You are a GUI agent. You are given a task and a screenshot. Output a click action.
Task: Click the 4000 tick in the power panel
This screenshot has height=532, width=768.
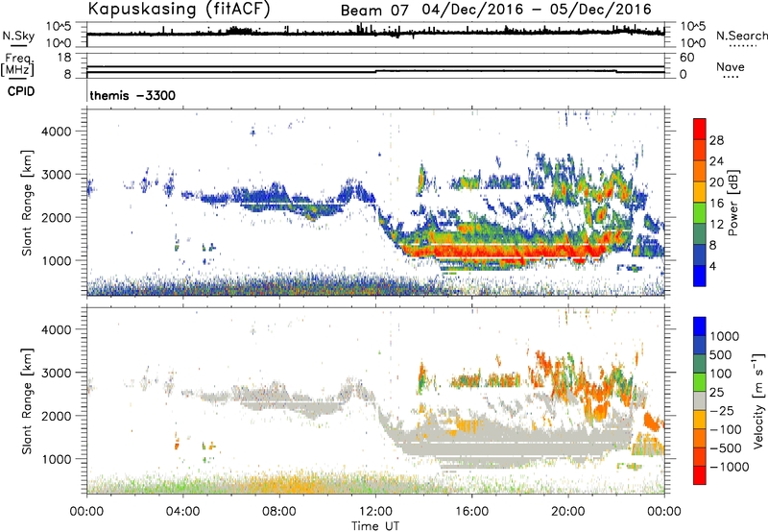point(57,132)
